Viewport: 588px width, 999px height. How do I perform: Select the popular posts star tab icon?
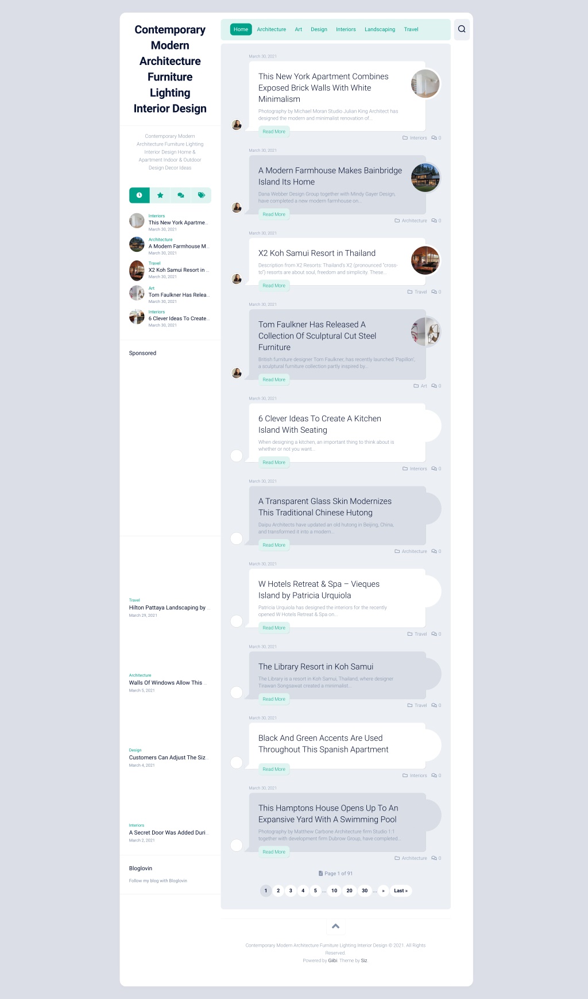(160, 195)
